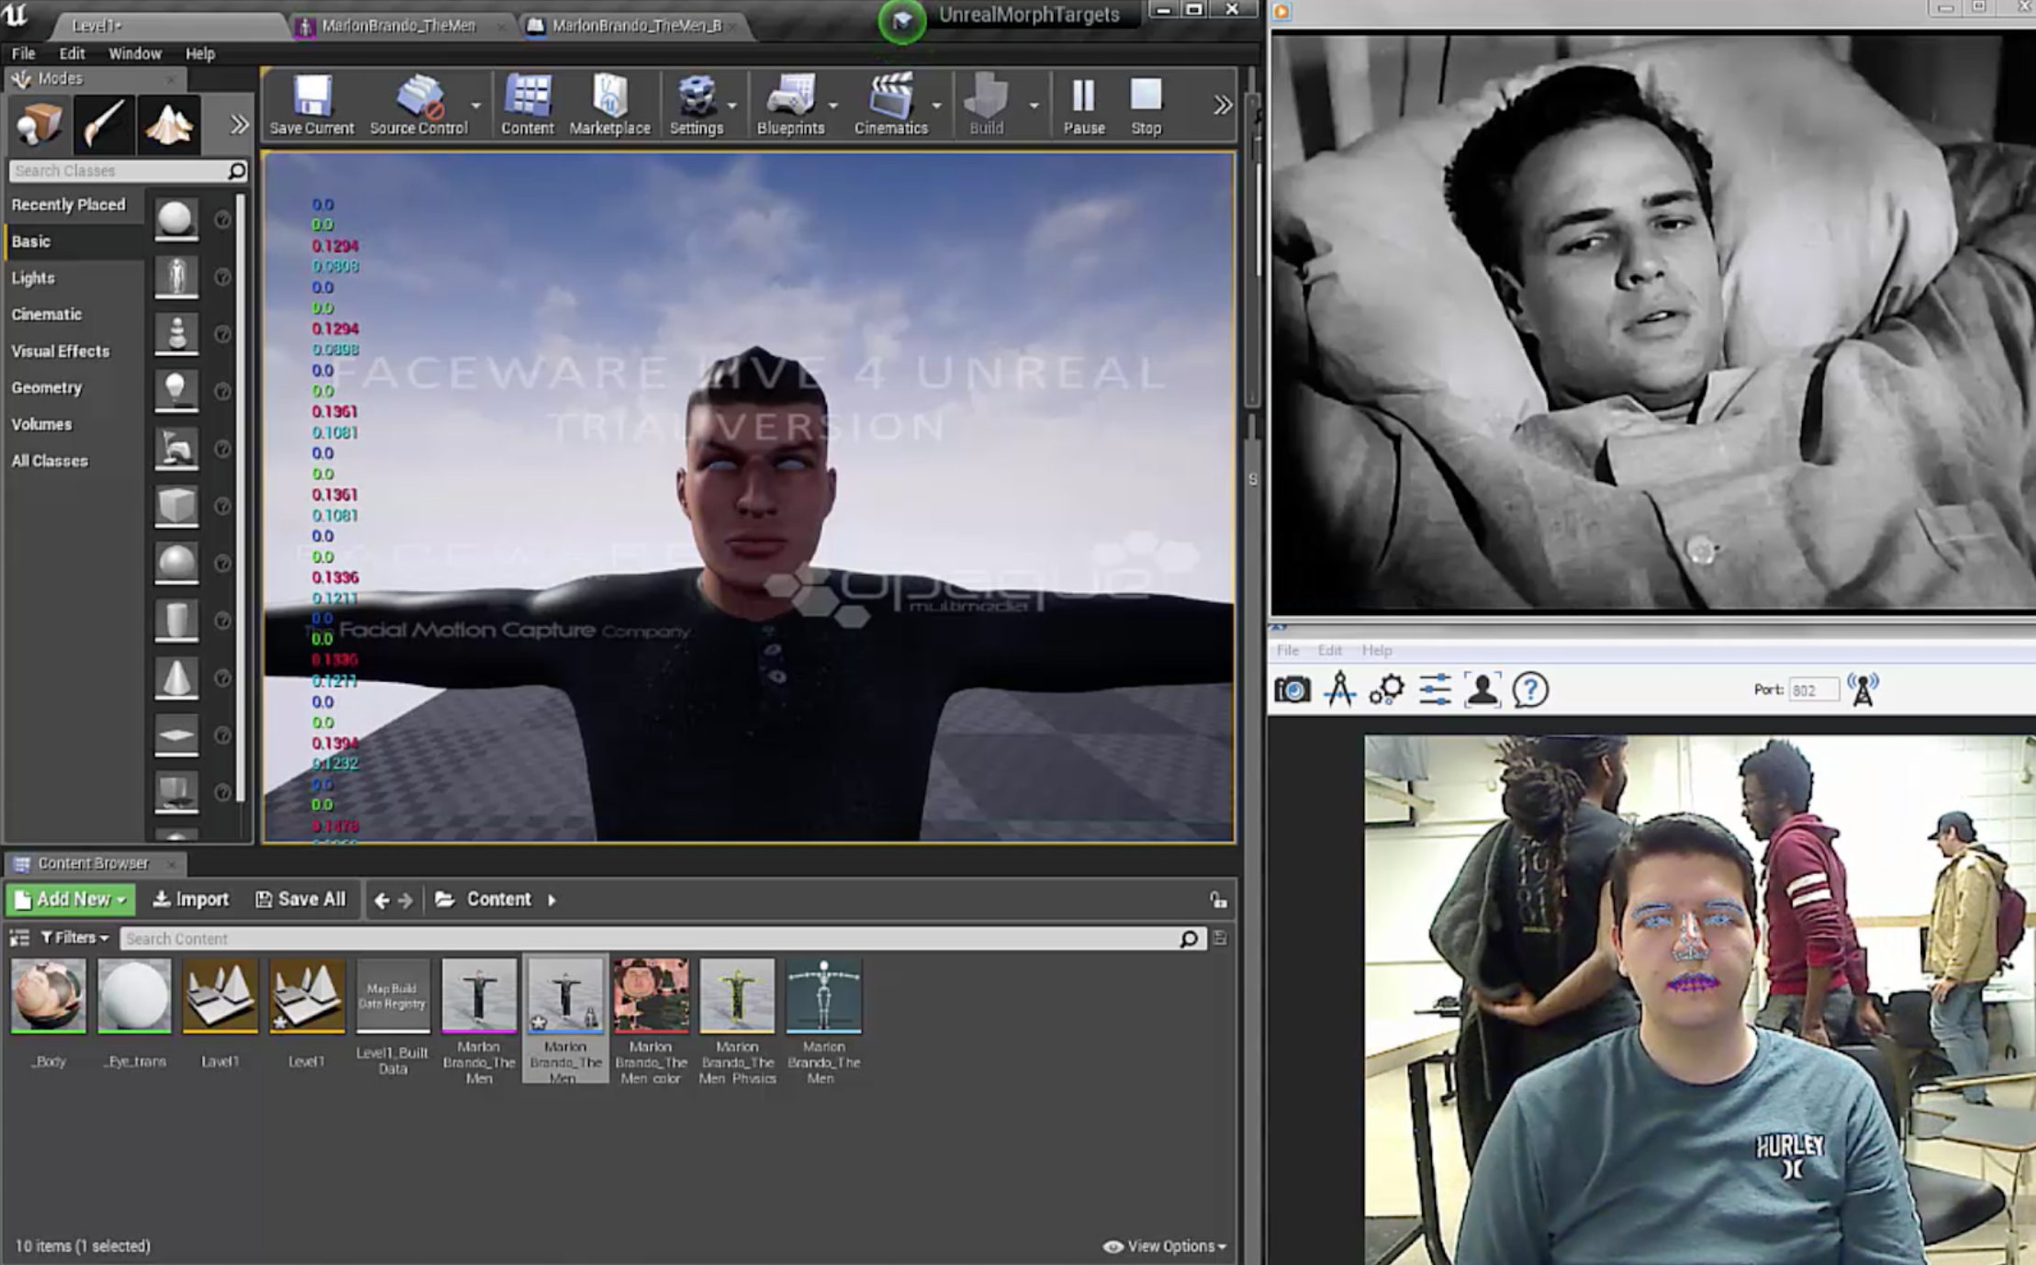Open Build options dropdown arrow
The height and width of the screenshot is (1265, 2036).
click(x=1034, y=106)
